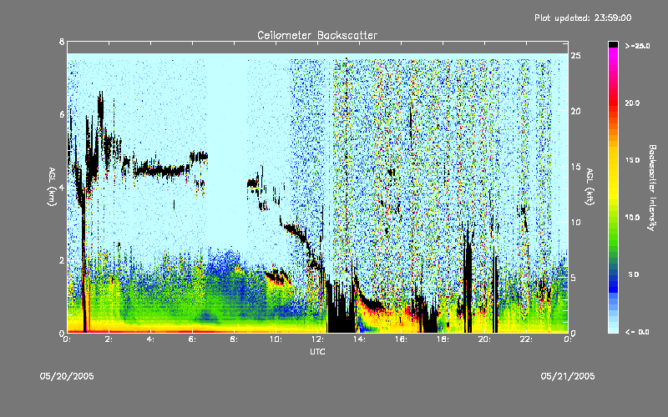Viewport: 668px width, 417px height.
Task: Click the '15.0' color bar value
Action: click(632, 160)
